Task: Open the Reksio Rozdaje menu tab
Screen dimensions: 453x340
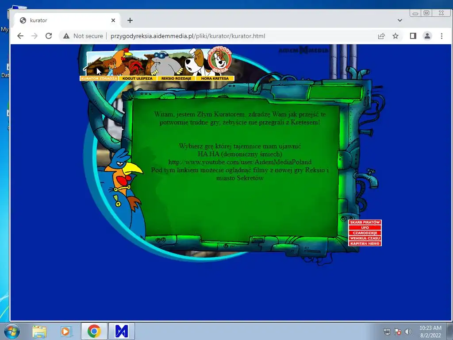Action: (176, 78)
